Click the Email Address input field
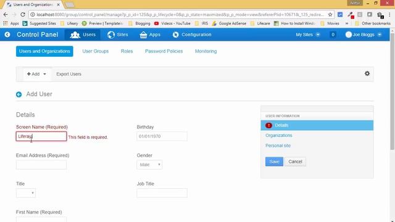The width and height of the screenshot is (395, 222). 41,165
